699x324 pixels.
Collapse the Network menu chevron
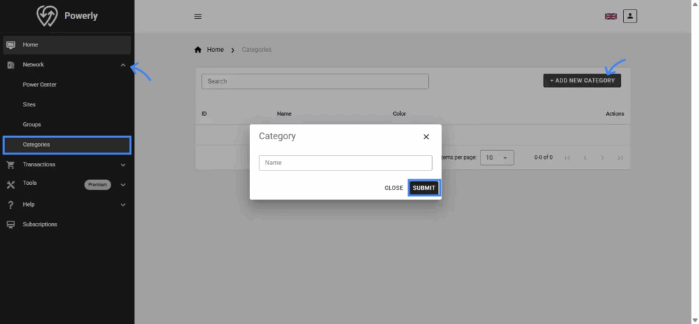tap(123, 65)
